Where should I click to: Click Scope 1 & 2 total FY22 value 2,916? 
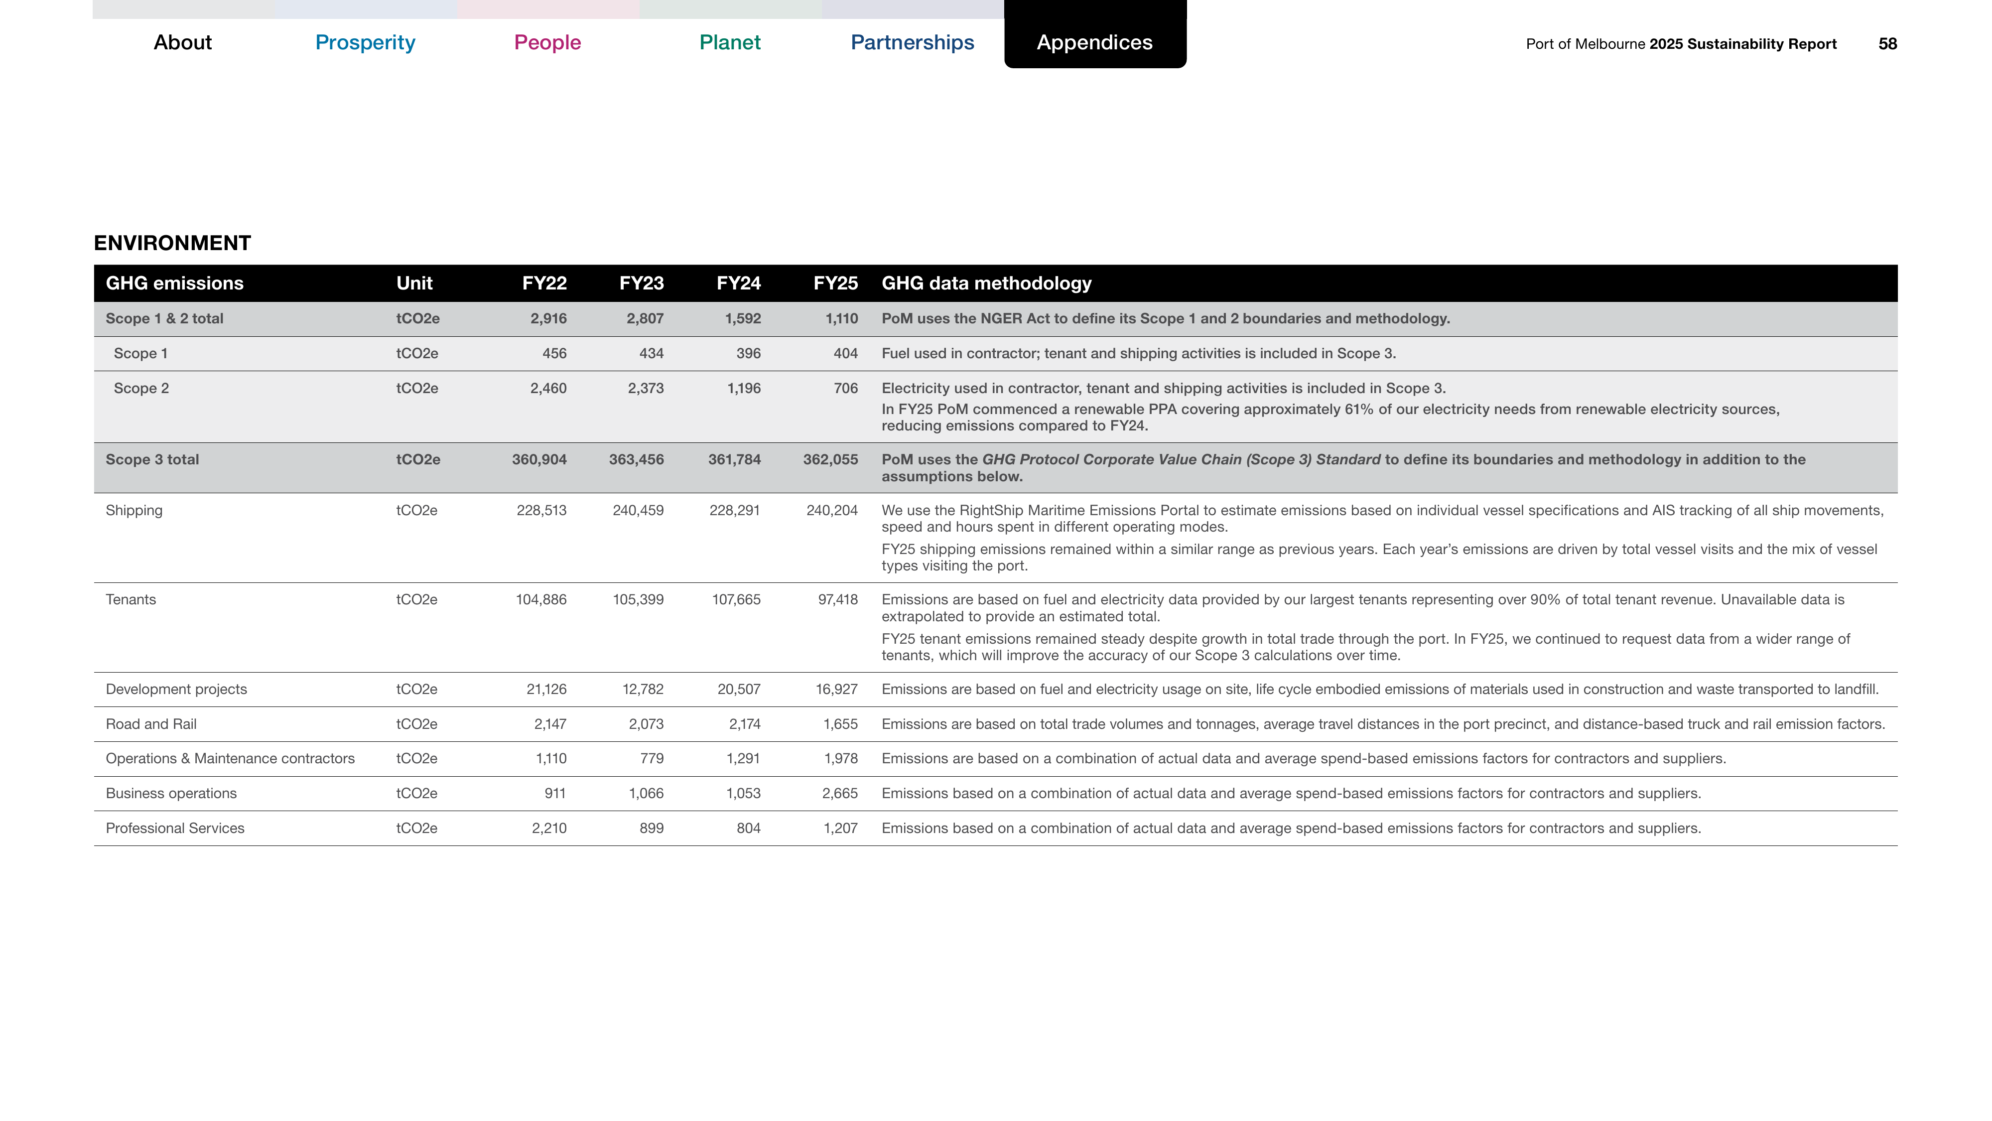548,319
